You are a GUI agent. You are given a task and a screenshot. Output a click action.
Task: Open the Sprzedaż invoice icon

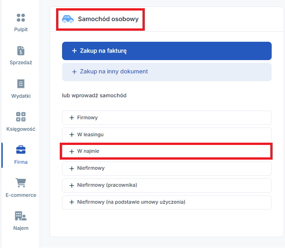click(x=21, y=50)
